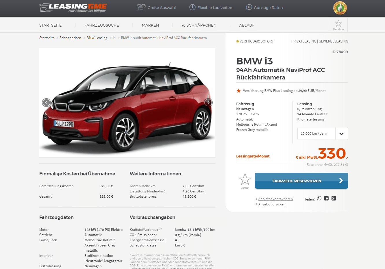Viewport: 385px width, 269px height.
Task: Show previous car image with left arrow
Action: 46,102
